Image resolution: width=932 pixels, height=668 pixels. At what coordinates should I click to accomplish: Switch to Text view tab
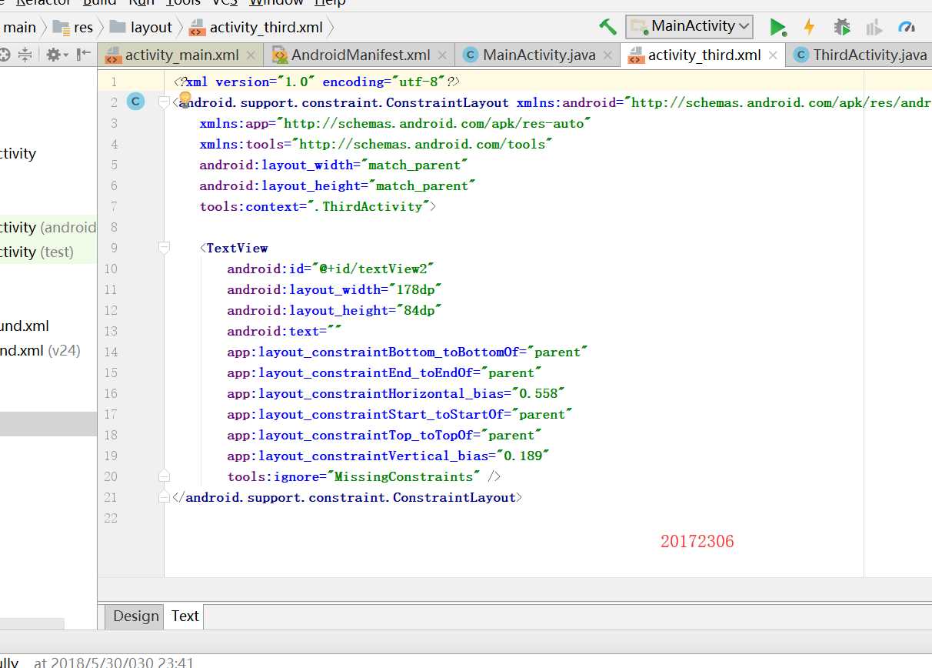click(185, 616)
